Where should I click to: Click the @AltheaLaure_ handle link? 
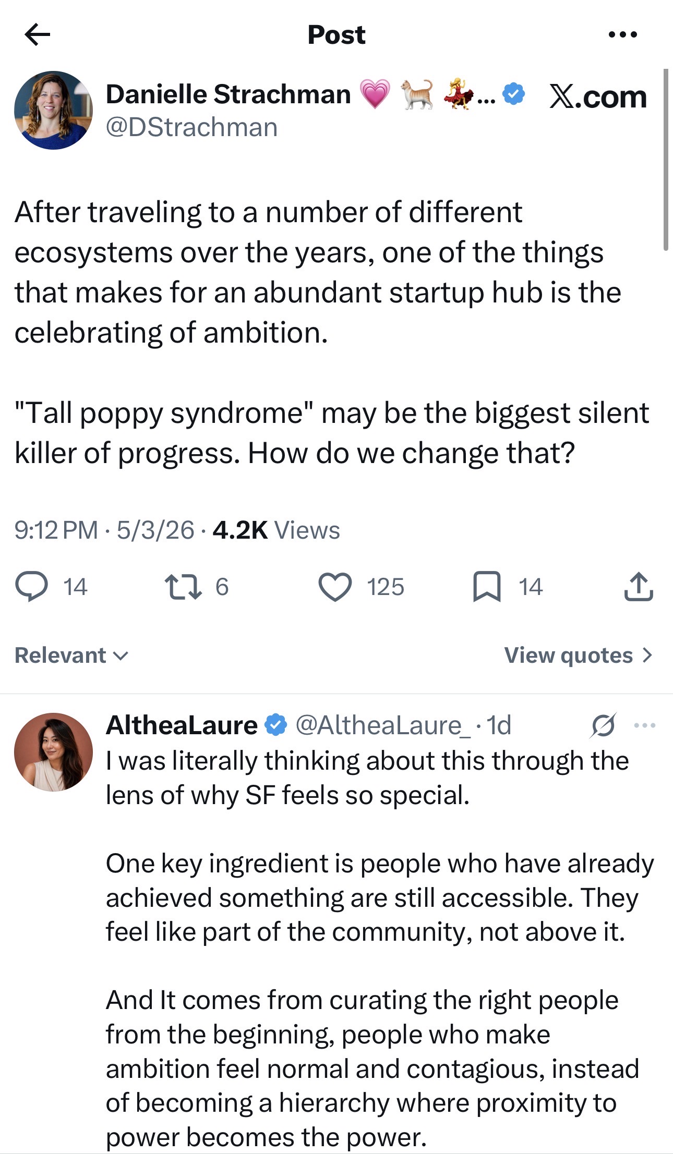click(382, 725)
